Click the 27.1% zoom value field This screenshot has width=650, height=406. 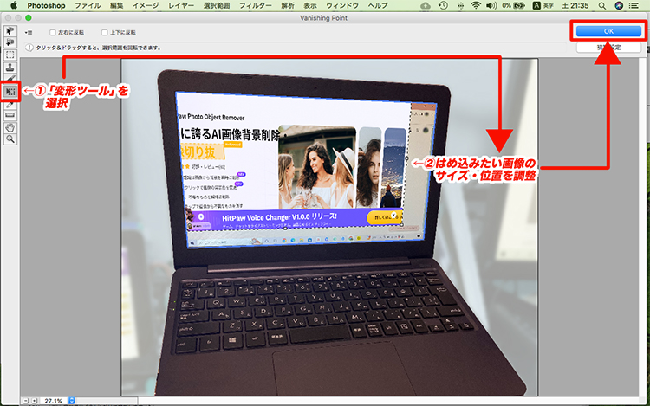point(54,401)
